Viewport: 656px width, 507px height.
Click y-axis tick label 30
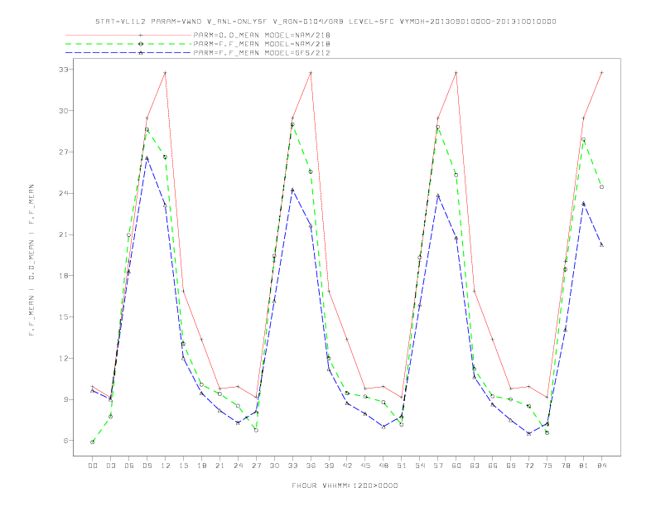[x=63, y=111]
